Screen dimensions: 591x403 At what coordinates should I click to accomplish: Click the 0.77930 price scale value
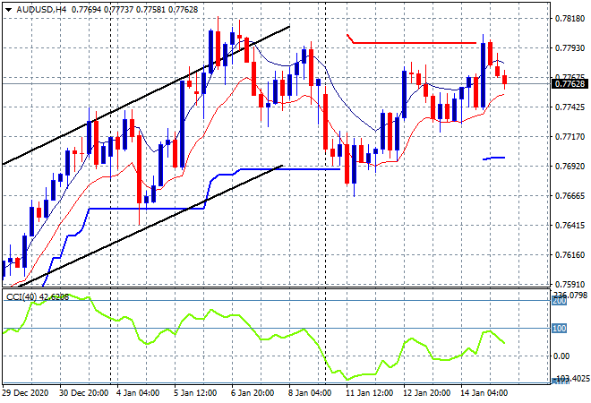570,47
